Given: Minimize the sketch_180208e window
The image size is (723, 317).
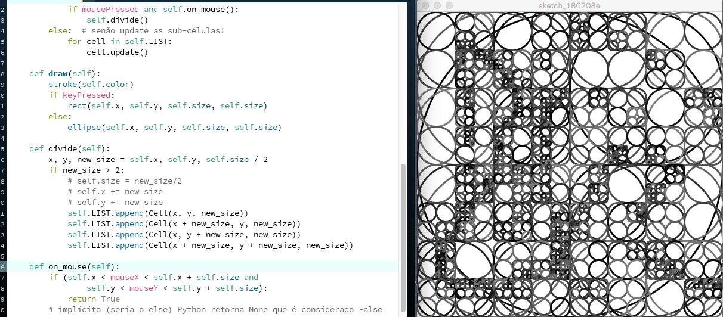Looking at the screenshot, I should click(437, 5).
